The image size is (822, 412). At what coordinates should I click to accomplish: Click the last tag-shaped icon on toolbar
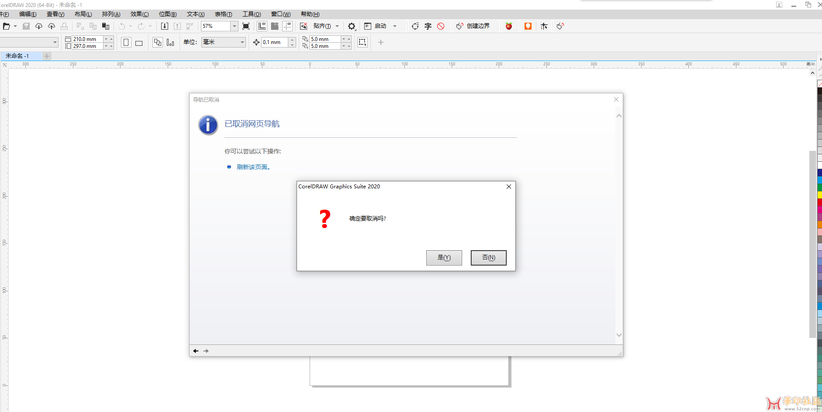pos(560,26)
